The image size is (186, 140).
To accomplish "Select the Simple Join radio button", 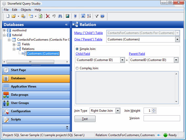I will pyautogui.click(x=77, y=49).
